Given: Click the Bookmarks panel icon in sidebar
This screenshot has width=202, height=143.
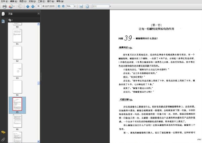Looking at the screenshot, I should point(3,21).
